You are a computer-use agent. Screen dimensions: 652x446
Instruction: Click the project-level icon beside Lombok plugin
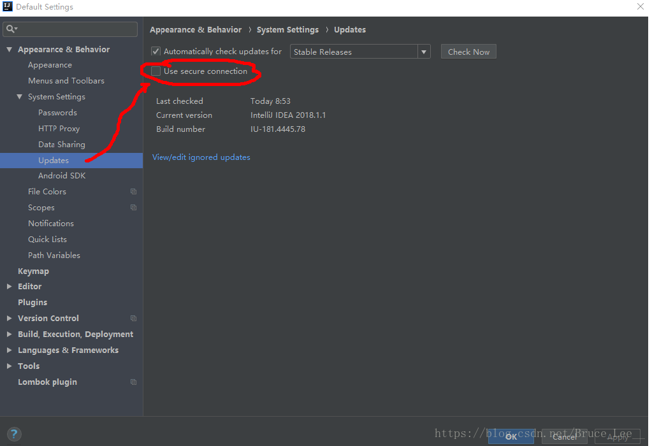click(x=133, y=382)
